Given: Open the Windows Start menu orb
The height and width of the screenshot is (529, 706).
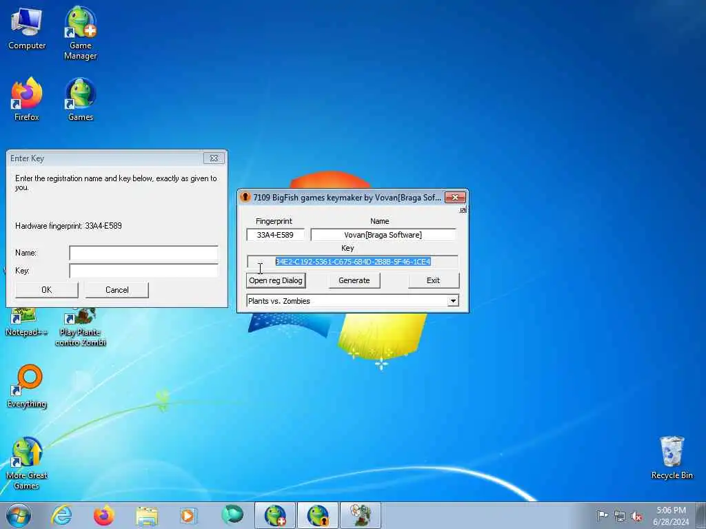Looking at the screenshot, I should [x=19, y=515].
